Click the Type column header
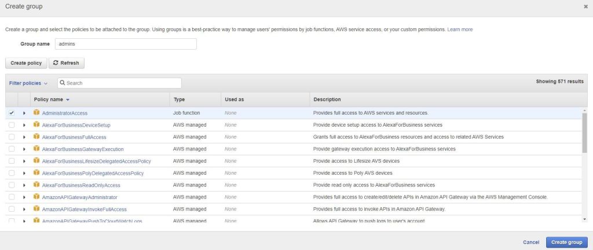Image resolution: width=593 pixels, height=250 pixels. coord(179,100)
